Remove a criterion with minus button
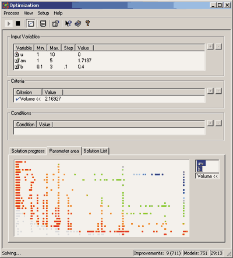 [x=218, y=91]
